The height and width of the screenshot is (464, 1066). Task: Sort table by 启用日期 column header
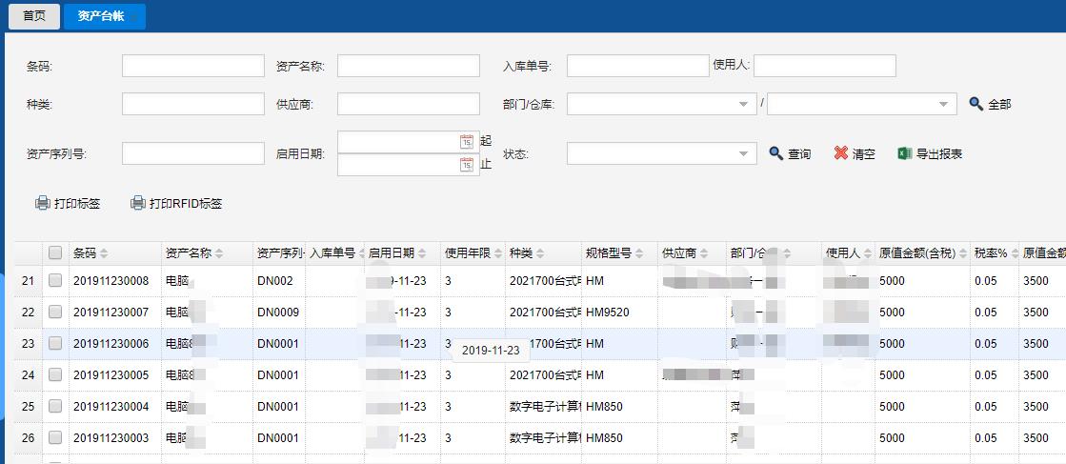pos(397,253)
